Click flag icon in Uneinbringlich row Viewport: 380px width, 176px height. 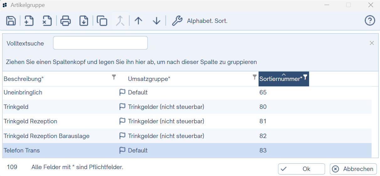[x=122, y=93]
